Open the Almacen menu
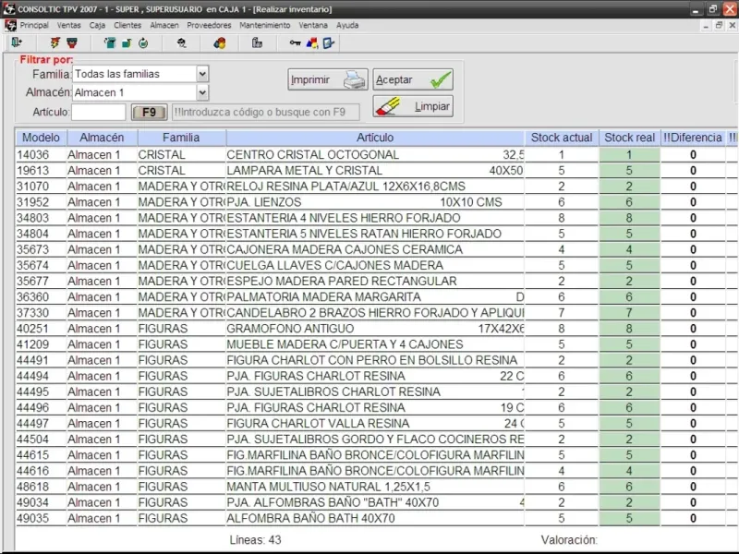Image resolution: width=739 pixels, height=554 pixels. [x=164, y=26]
